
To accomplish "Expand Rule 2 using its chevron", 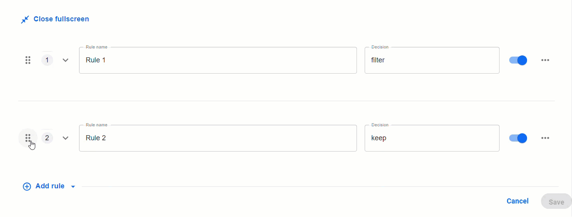I will pos(65,138).
